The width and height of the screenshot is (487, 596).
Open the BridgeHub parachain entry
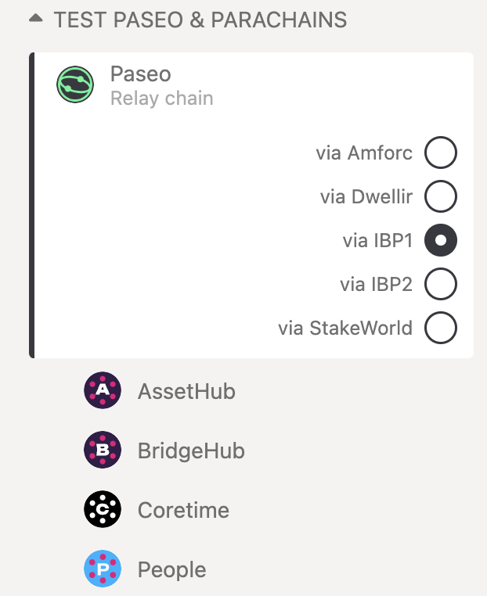tap(251, 450)
